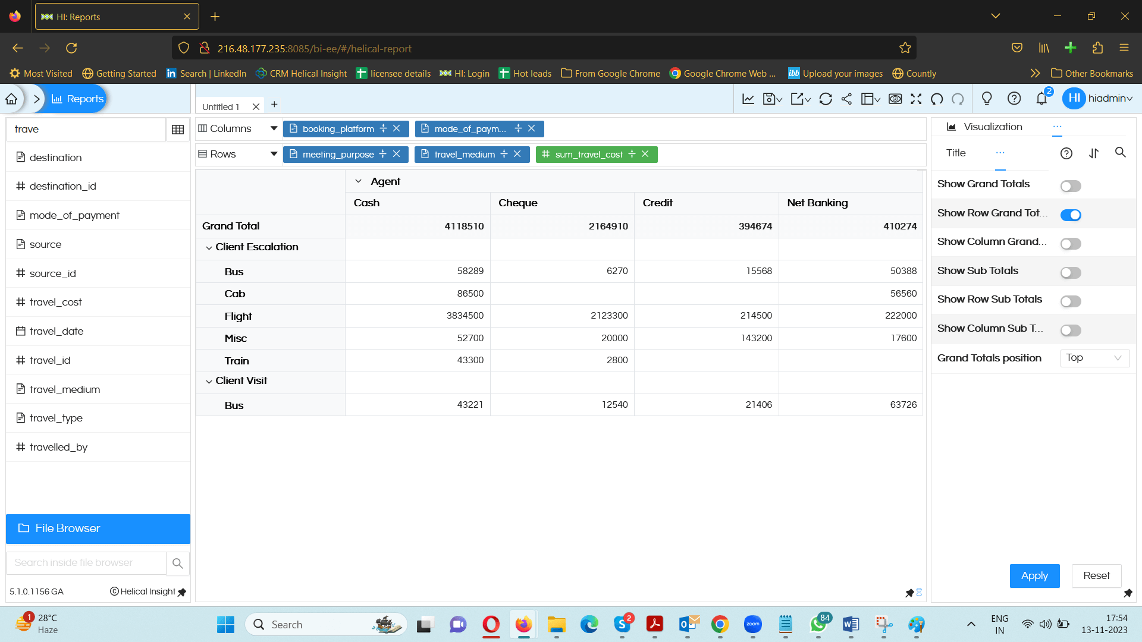The image size is (1142, 642).
Task: Click the field search box containing 'trave'
Action: click(x=86, y=130)
